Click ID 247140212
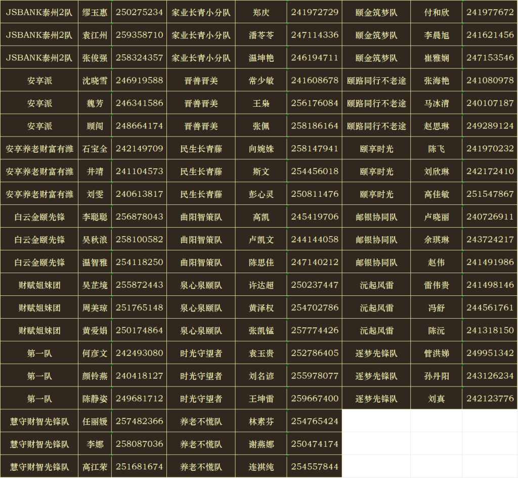This screenshot has width=518, height=478. click(x=315, y=263)
